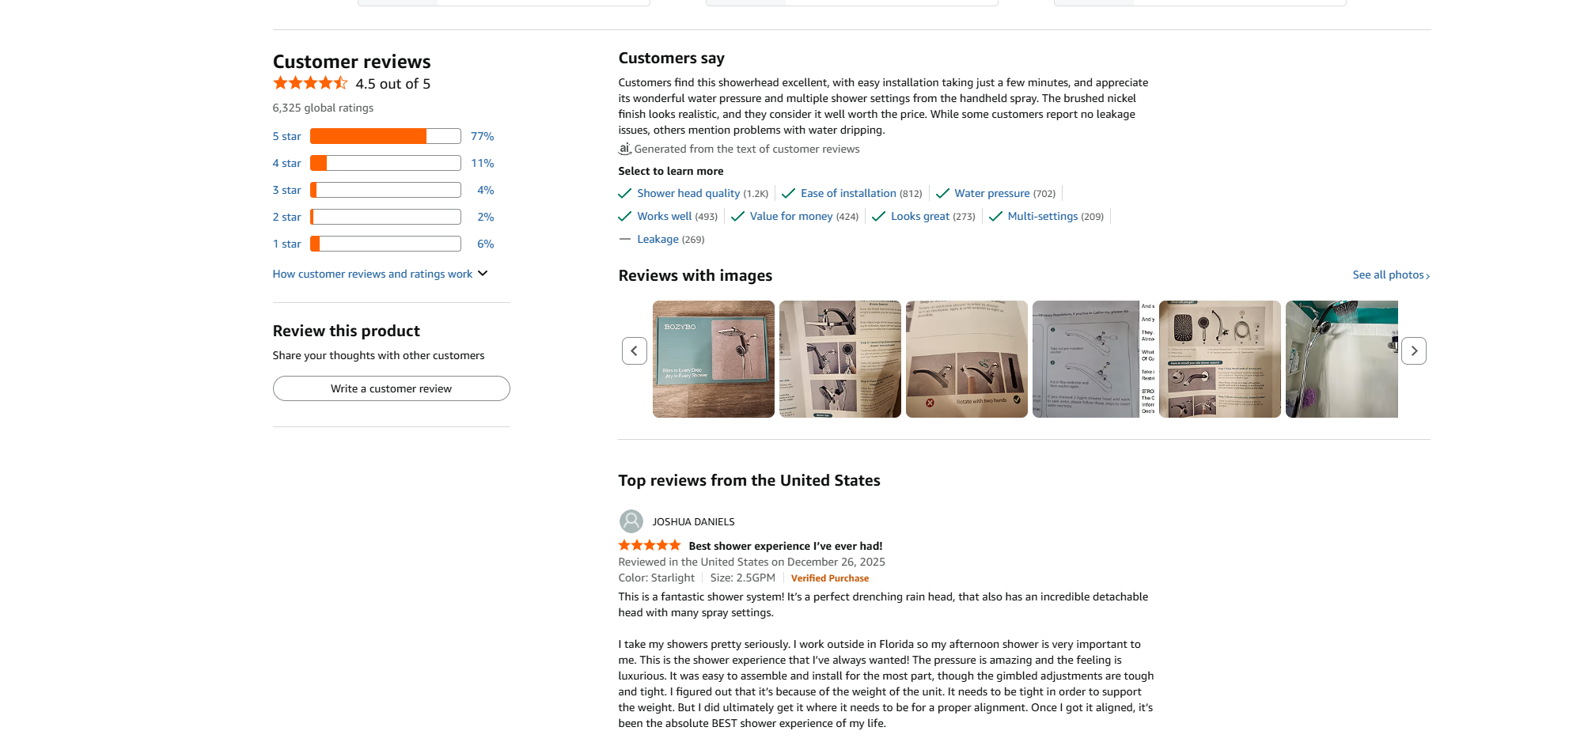Select the Water pressure topic
This screenshot has height=746, width=1588.
point(991,193)
